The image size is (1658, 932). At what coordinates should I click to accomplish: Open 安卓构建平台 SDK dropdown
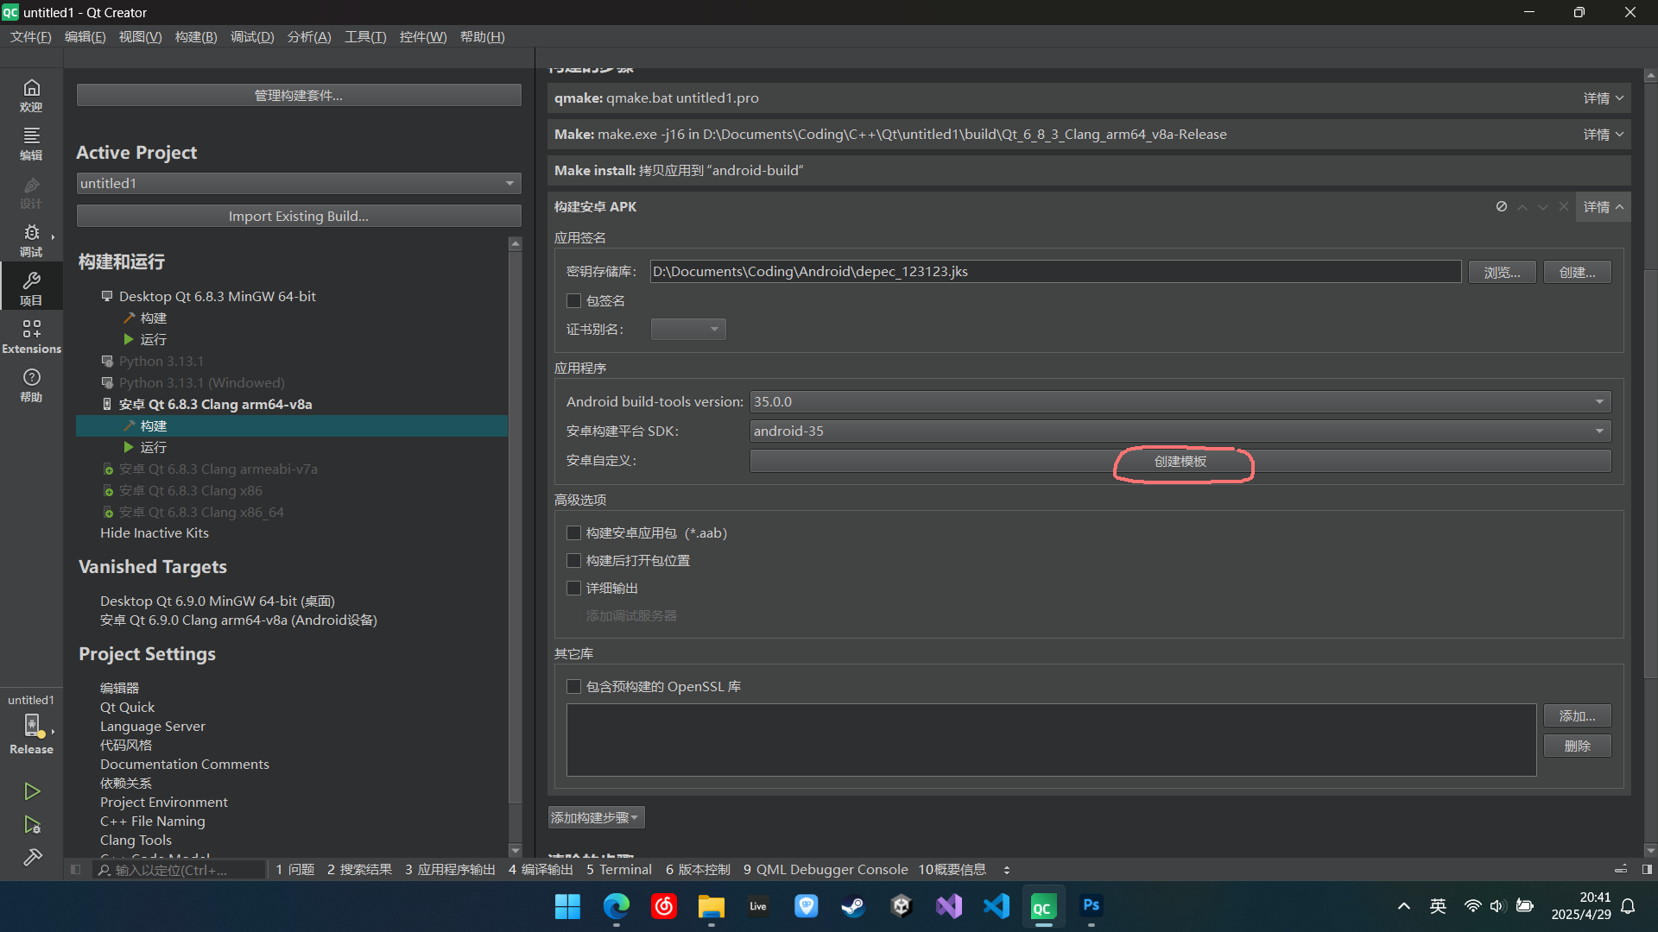[1180, 431]
